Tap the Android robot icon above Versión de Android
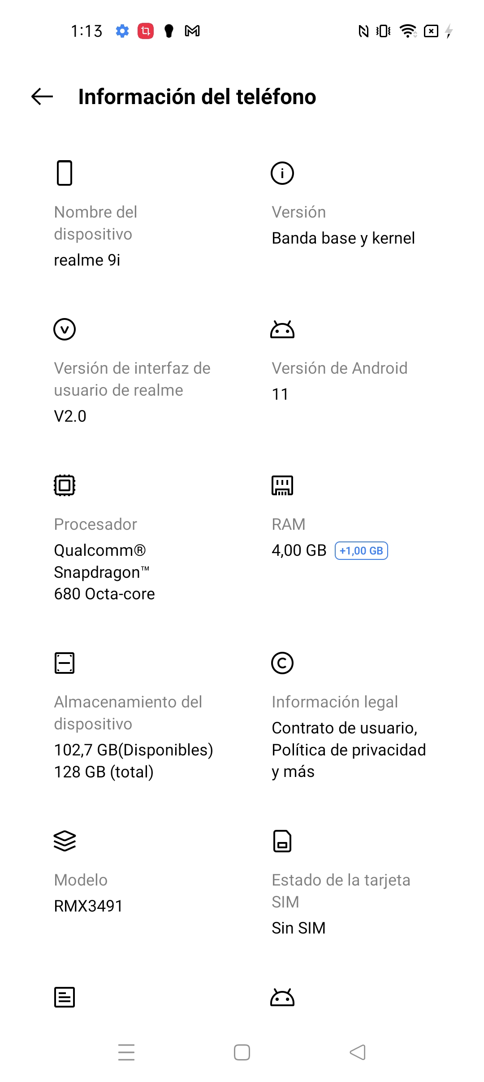Viewport: 484px width, 1082px height. coord(282,329)
